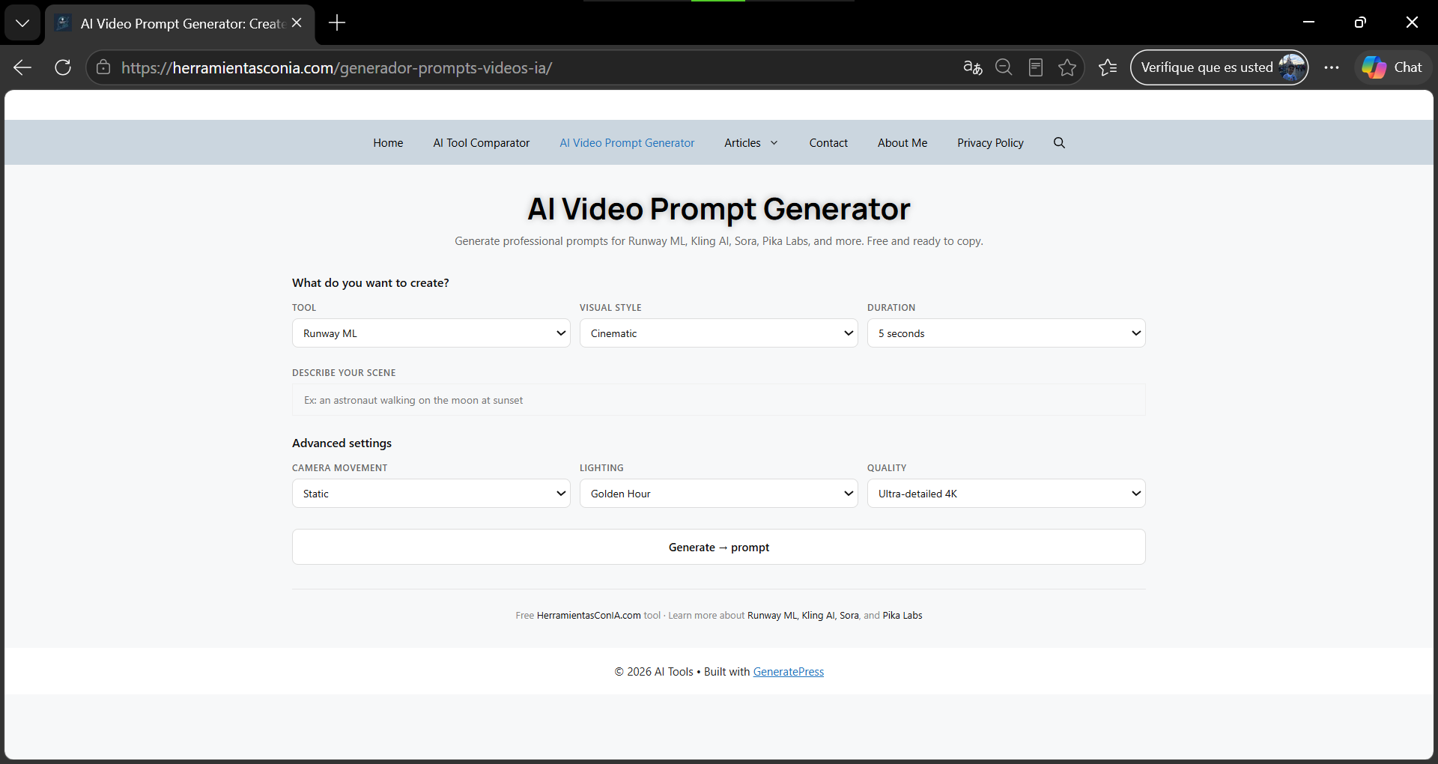Open the site search magnifier icon

[x=1059, y=142]
